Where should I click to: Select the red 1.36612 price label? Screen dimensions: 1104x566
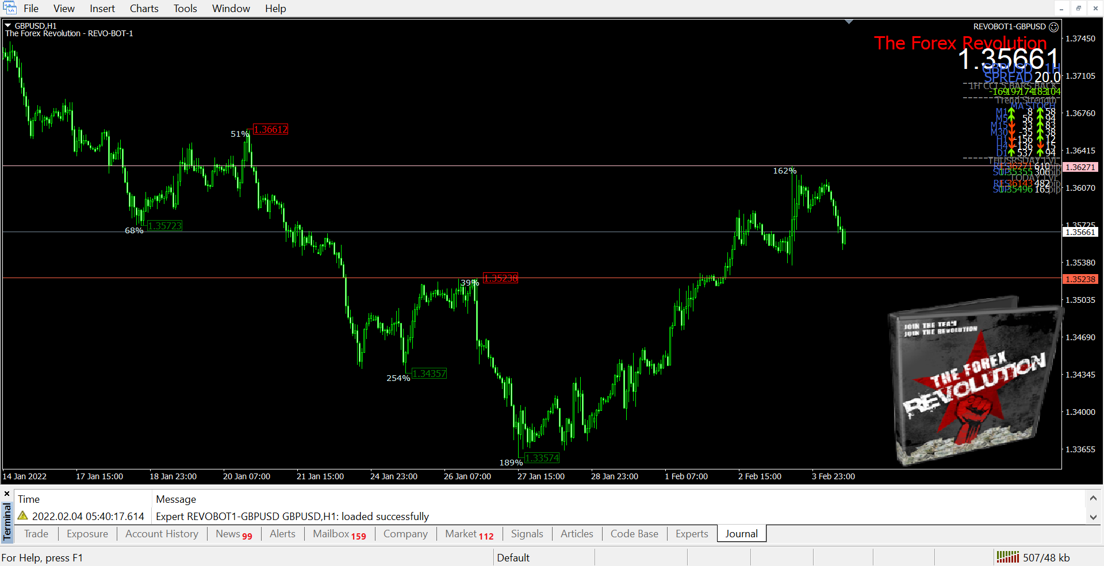coord(270,129)
